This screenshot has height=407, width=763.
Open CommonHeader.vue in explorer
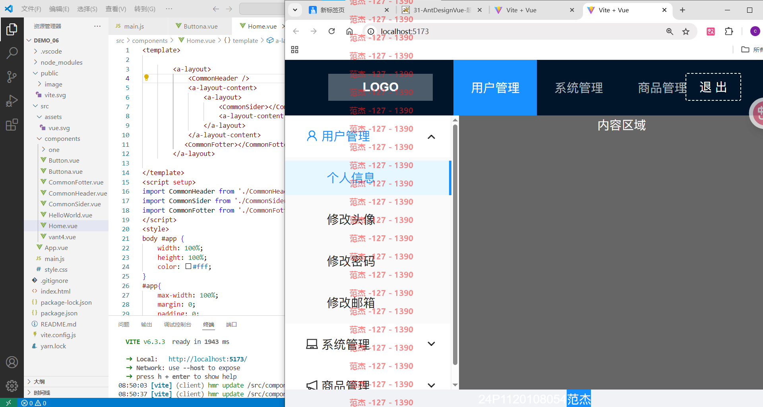(77, 193)
